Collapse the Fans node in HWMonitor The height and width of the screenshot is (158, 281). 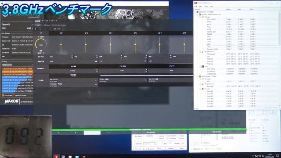[200, 66]
